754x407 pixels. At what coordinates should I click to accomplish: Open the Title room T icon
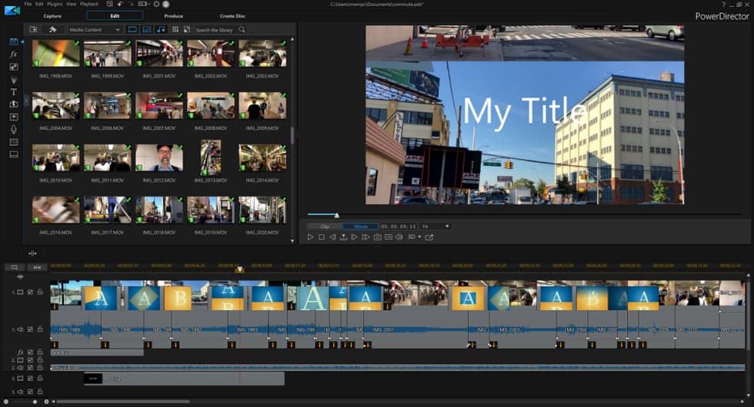pos(13,91)
